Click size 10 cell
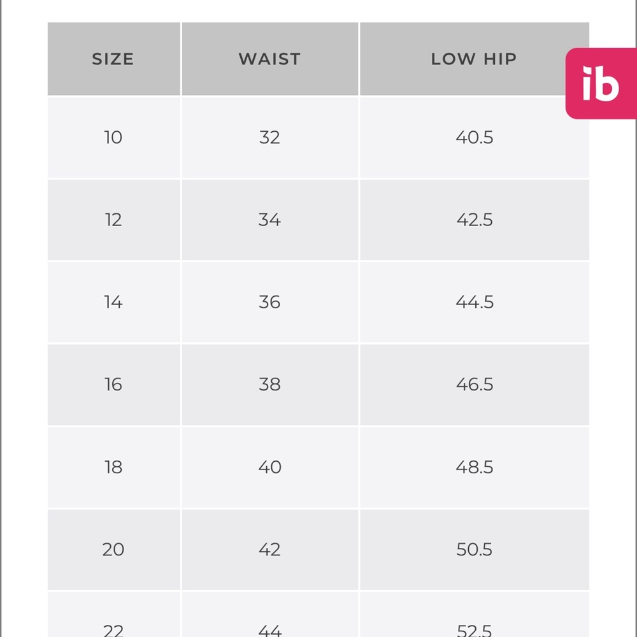637x637 pixels. tap(114, 138)
